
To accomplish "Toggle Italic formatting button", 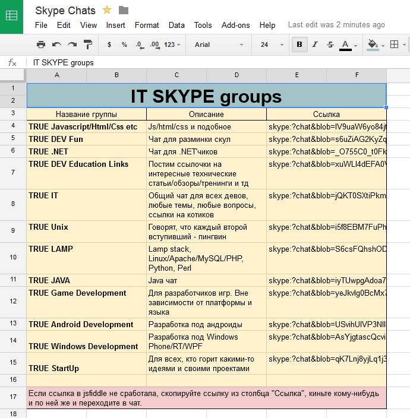I will click(315, 45).
